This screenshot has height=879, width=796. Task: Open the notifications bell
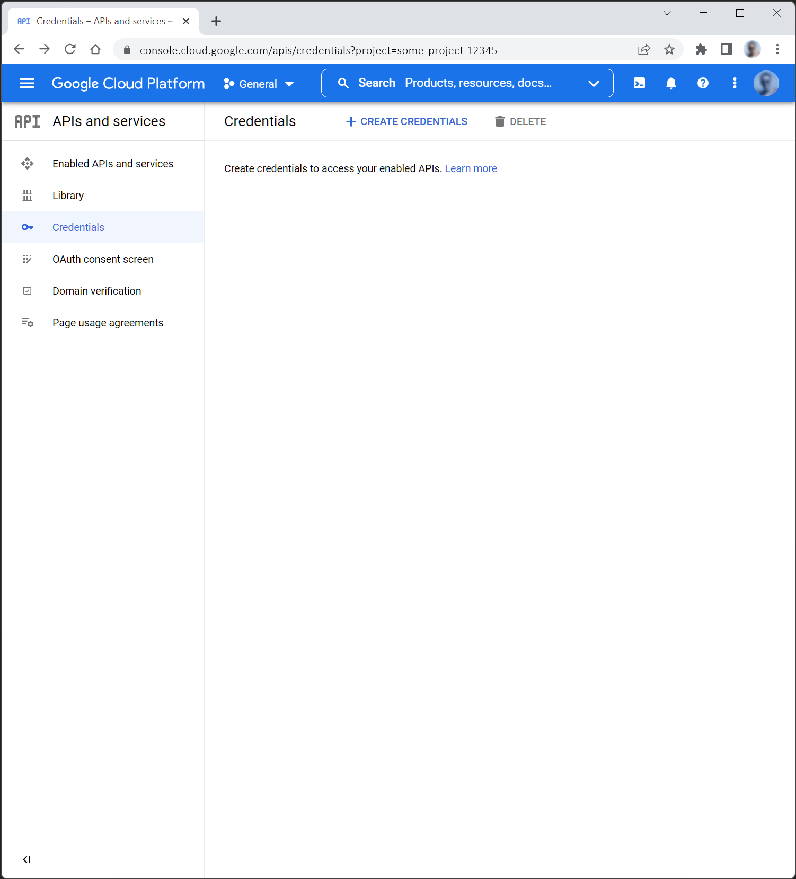click(x=671, y=83)
